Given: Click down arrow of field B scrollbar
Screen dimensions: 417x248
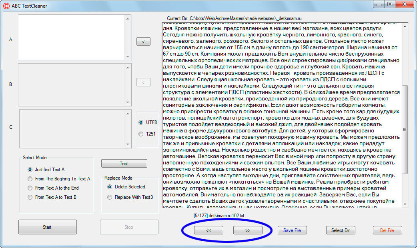Looking at the screenshot, I should tap(128, 102).
